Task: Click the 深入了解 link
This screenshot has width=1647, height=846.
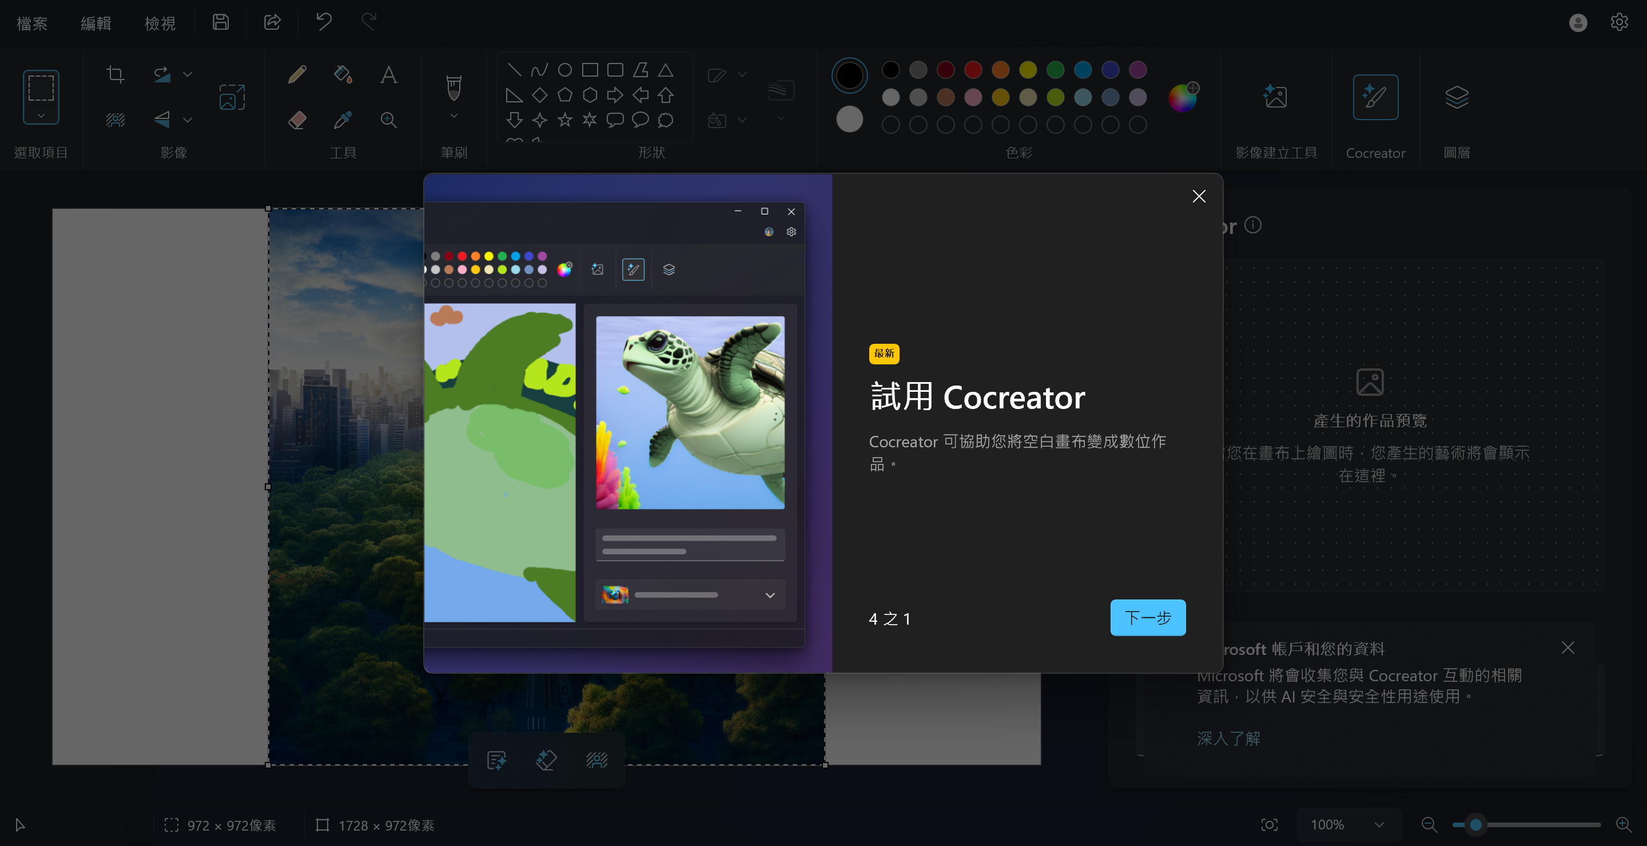Action: [1228, 738]
